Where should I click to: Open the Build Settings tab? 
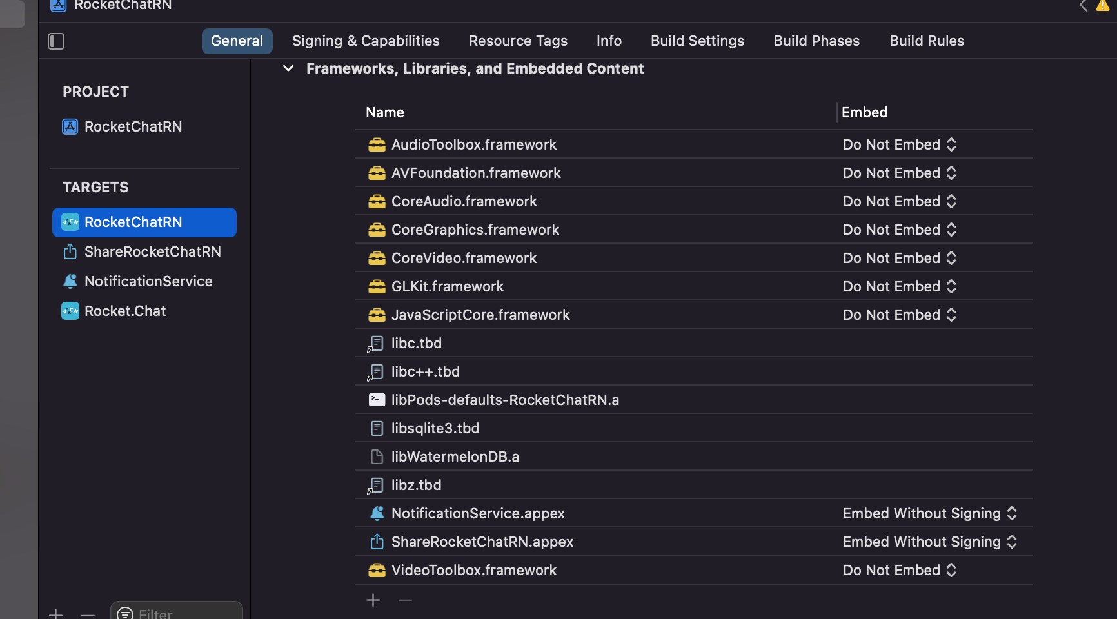tap(697, 41)
